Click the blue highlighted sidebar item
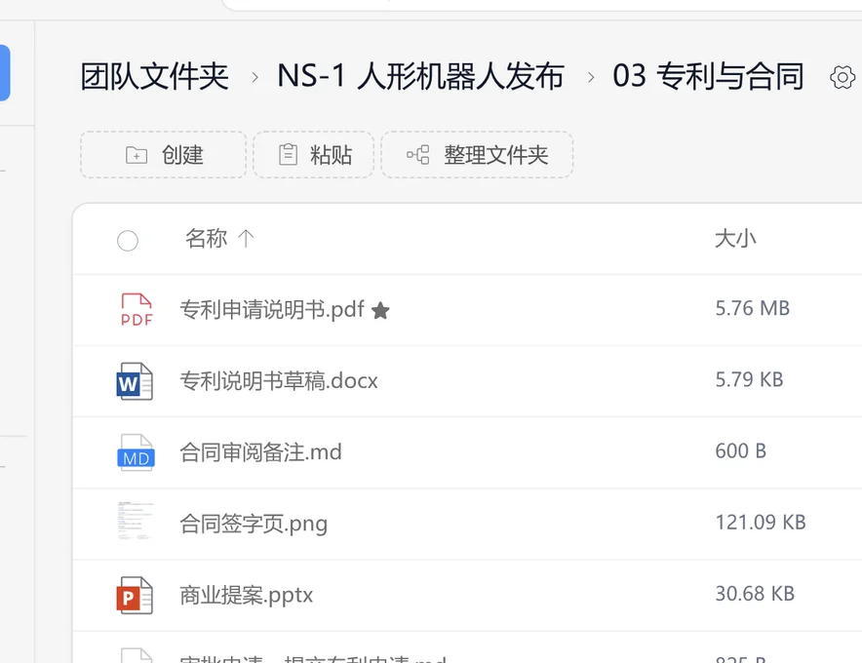Viewport: 862px width, 663px height. [x=5, y=73]
